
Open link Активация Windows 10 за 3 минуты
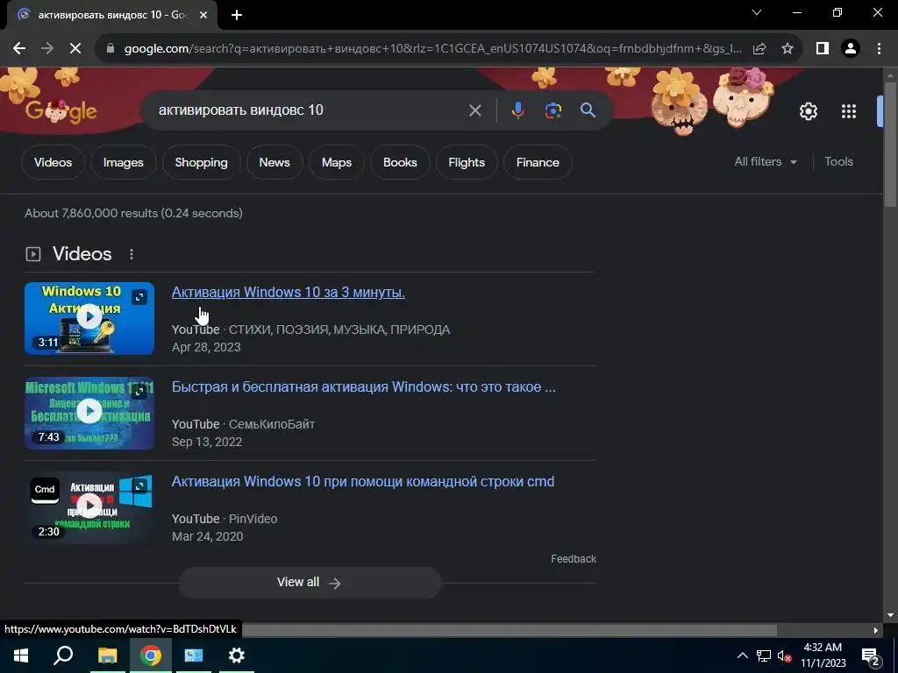coord(288,293)
